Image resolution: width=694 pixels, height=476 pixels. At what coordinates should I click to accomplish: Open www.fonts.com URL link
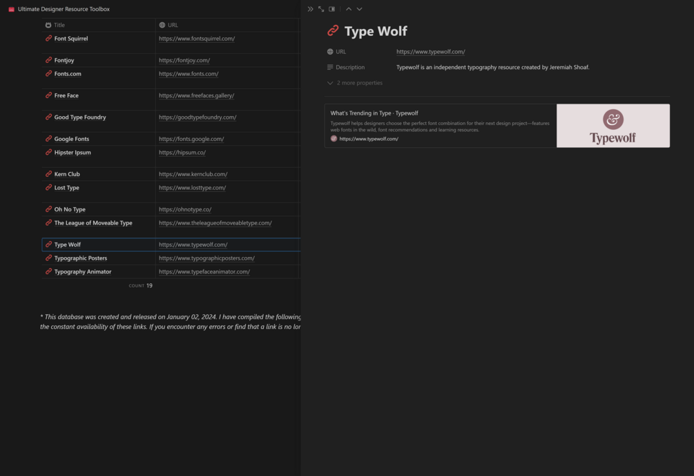click(x=189, y=74)
